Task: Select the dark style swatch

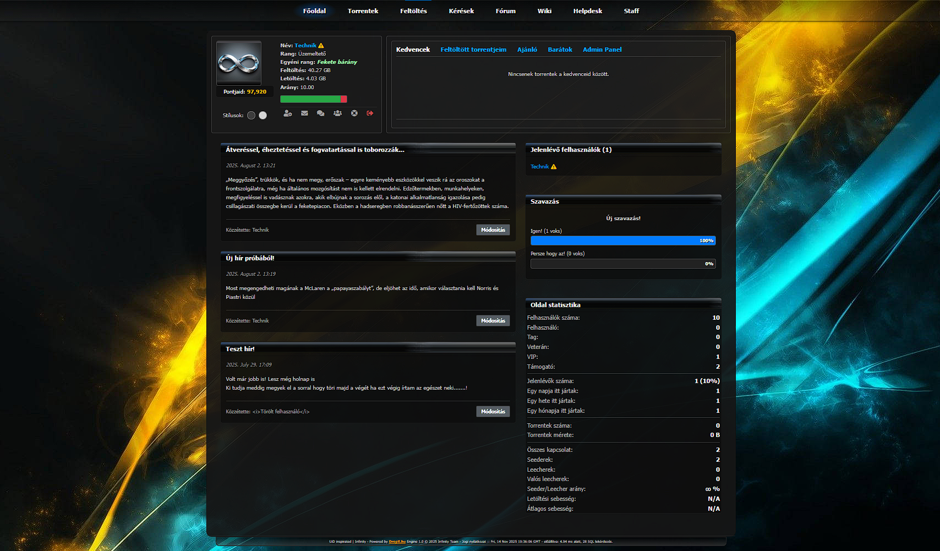Action: coord(251,116)
